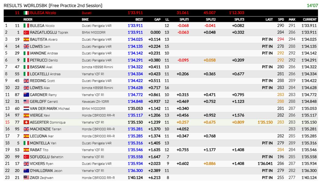Select rider name VAN DER MARK Michael
The height and width of the screenshot is (182, 322).
(x=50, y=108)
